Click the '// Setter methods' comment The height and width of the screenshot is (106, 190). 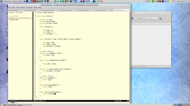pos(46,52)
